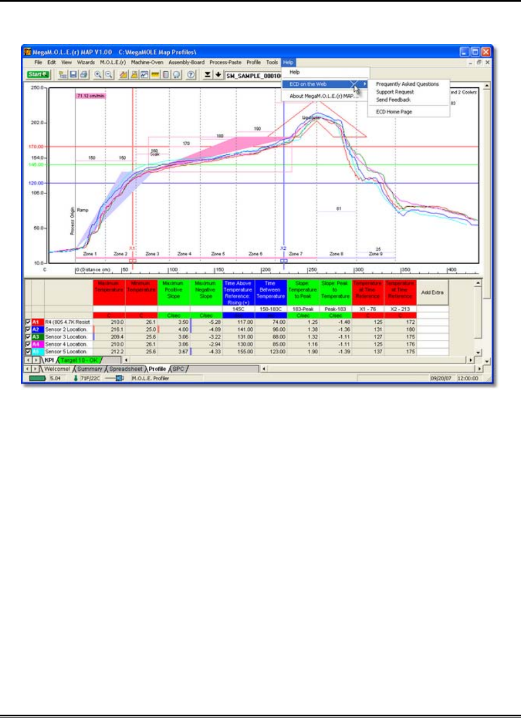This screenshot has width=521, height=718.
Task: Click the M.O.L.E. Profiler connection icon
Action: coord(115,379)
